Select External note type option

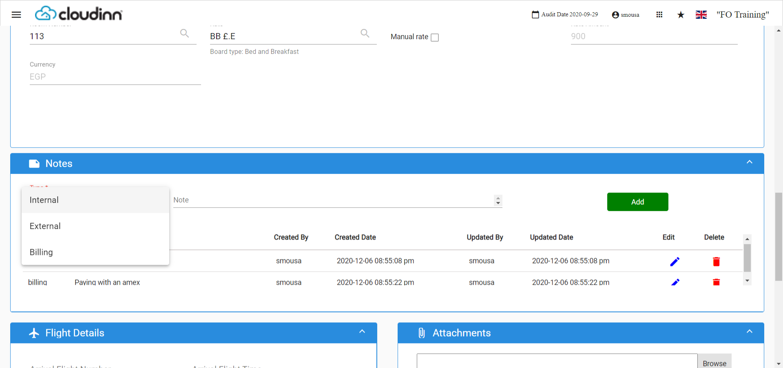[95, 226]
